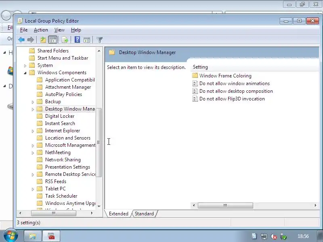Viewport: 323px width, 242px height.
Task: Click folder icon of Shared Folders
Action: [32, 51]
